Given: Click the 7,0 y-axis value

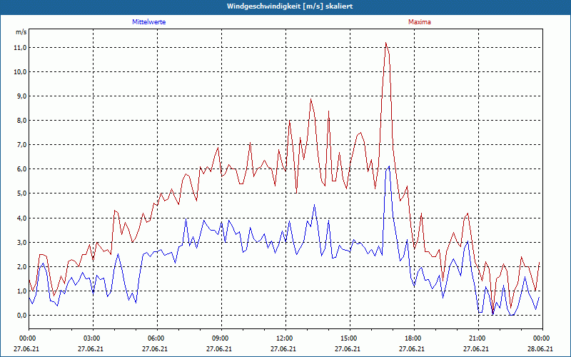Looking at the screenshot, I should [x=21, y=145].
